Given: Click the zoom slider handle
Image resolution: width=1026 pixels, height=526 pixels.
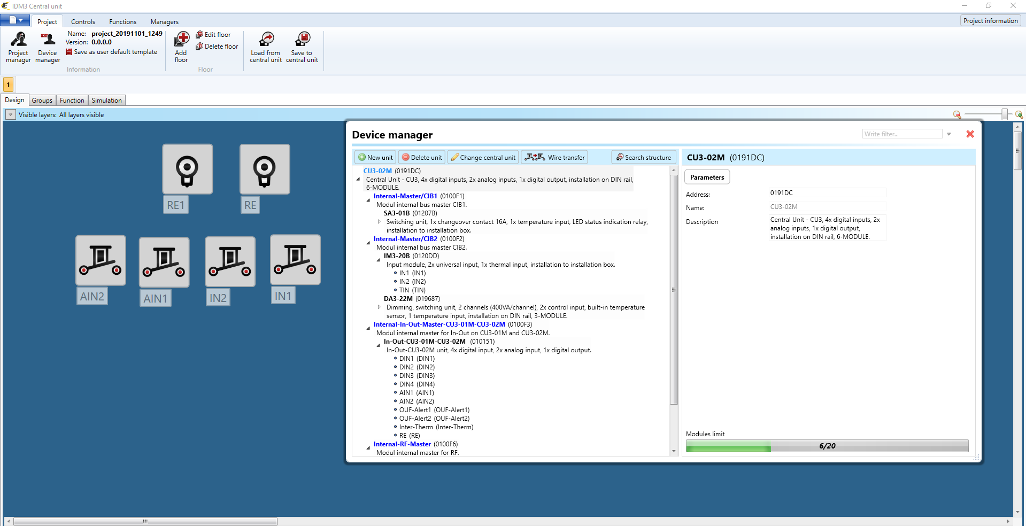Looking at the screenshot, I should (1005, 114).
